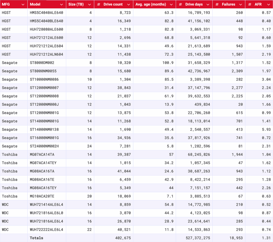The width and height of the screenshot is (273, 242).
Task: Expand the Size (TB) dropdown
Action: 89,4
